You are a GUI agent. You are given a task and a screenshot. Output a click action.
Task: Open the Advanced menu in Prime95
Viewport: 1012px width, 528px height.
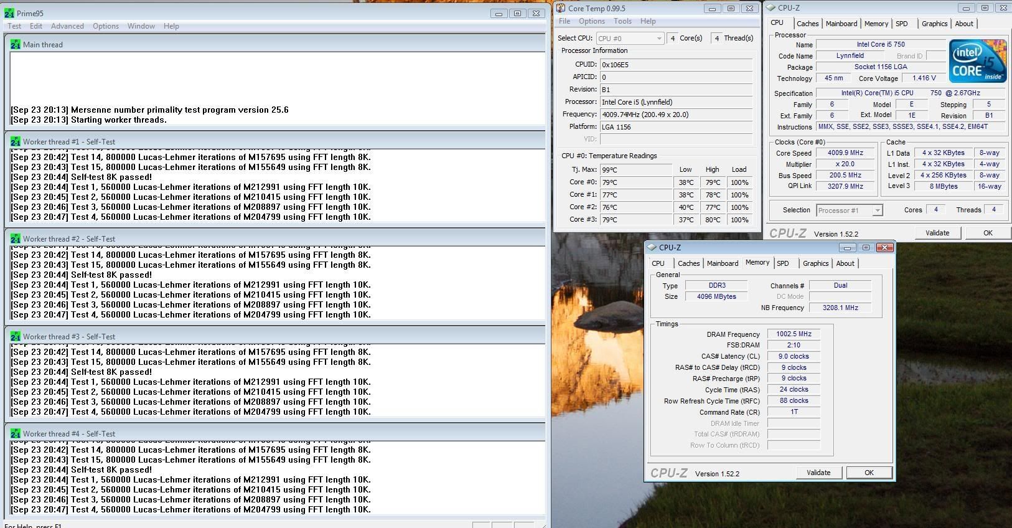pos(67,26)
